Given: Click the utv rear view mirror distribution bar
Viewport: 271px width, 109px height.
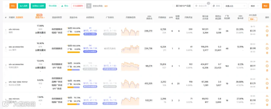Looking at the screenshot, I should click(x=74, y=87).
